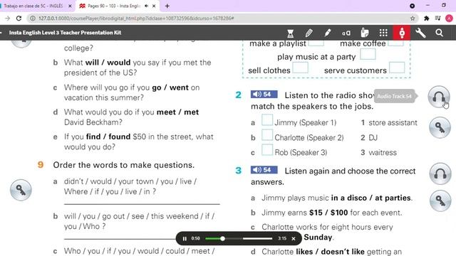456x256 pixels.
Task: Reload the browser page
Action: click(19, 18)
